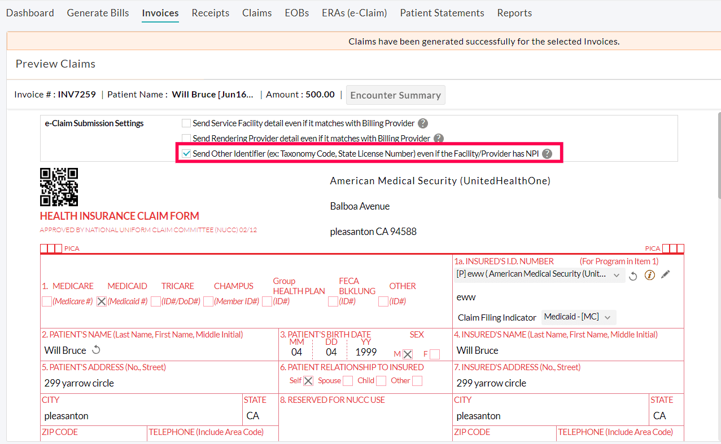Open Insured's I.D. Number dropdown
The image size is (721, 444).
click(x=539, y=274)
